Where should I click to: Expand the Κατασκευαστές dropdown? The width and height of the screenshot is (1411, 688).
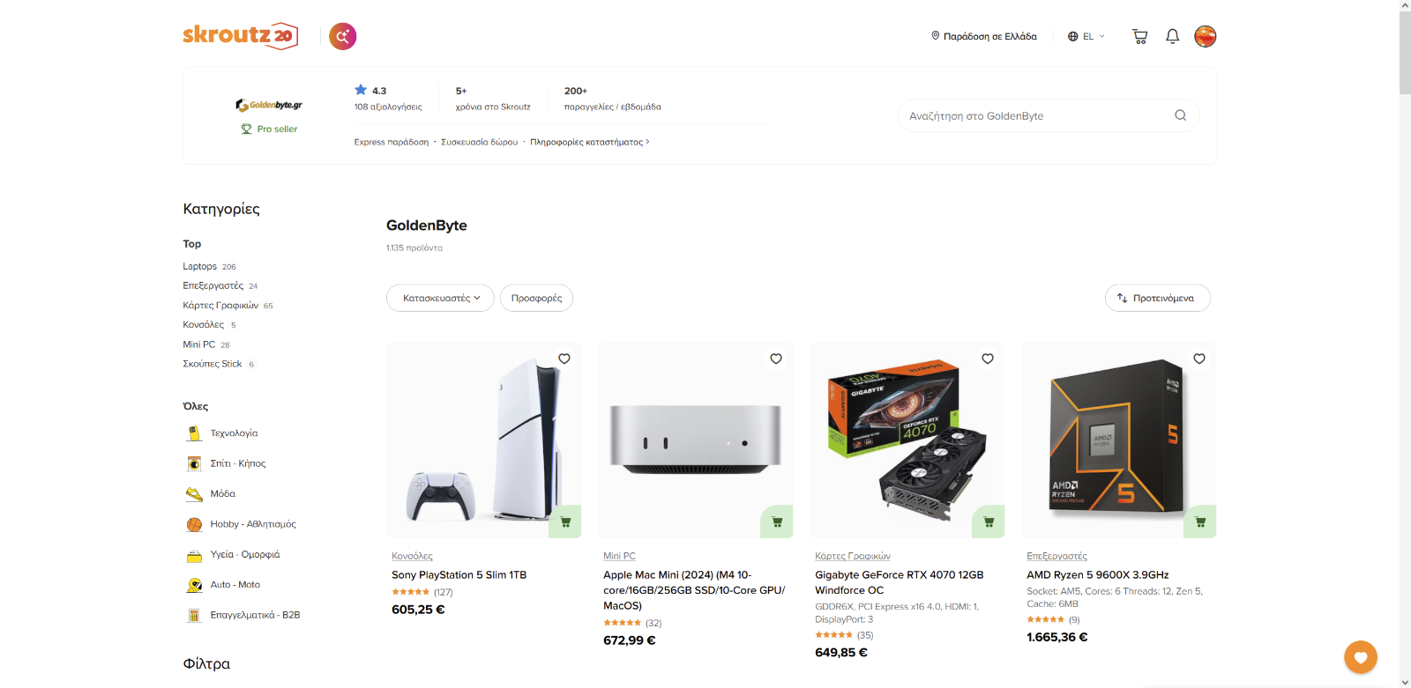(440, 298)
